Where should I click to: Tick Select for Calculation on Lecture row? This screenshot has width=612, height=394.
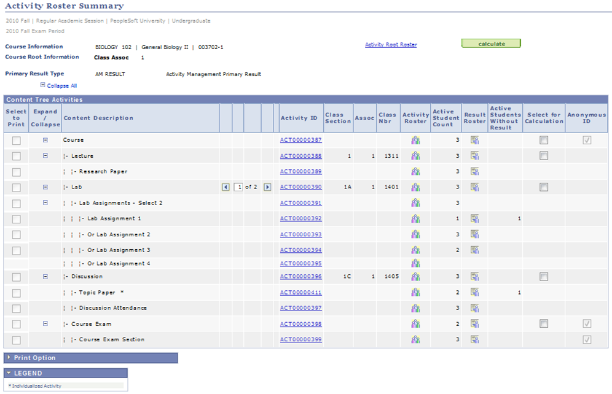[544, 155]
